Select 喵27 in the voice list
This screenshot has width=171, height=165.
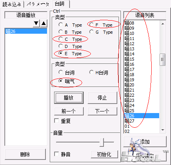[142, 121]
